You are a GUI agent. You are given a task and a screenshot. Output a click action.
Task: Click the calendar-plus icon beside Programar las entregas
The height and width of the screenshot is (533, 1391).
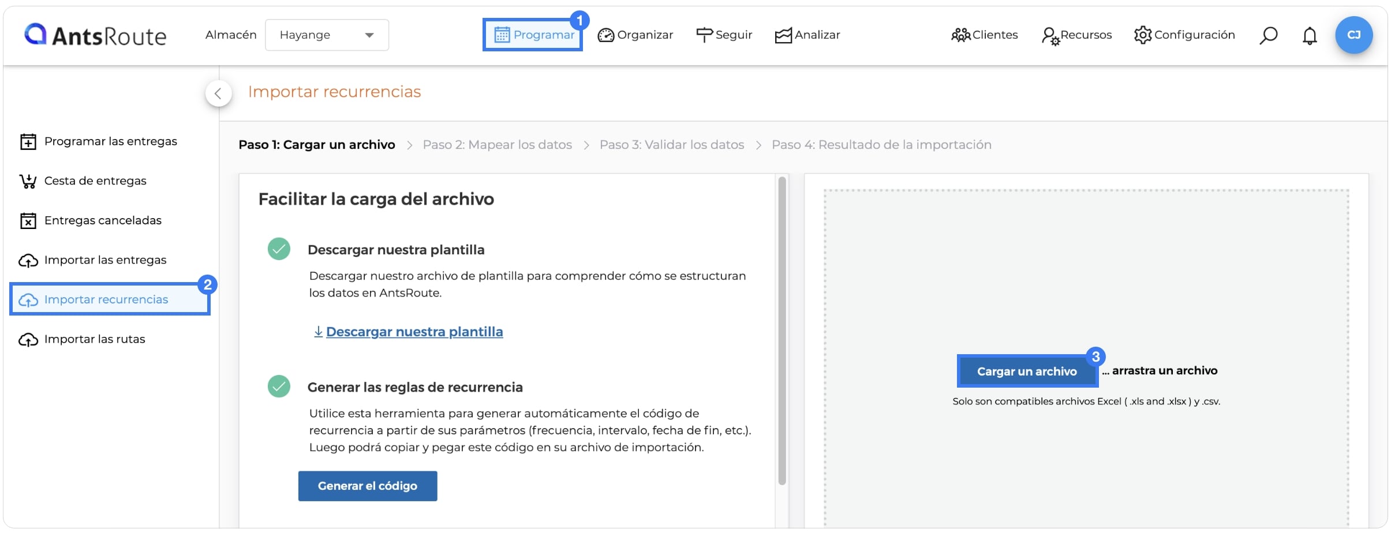[28, 142]
